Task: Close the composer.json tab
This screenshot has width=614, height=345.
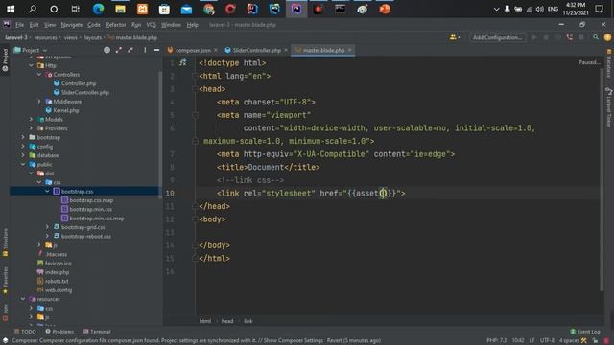Action: (x=215, y=50)
